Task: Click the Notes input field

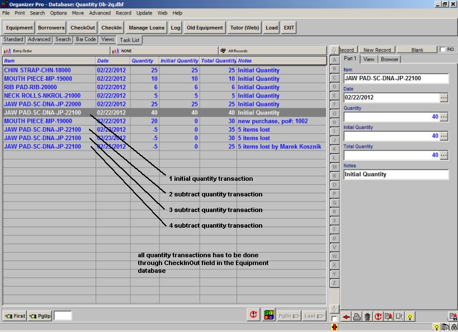Action: pyautogui.click(x=396, y=174)
